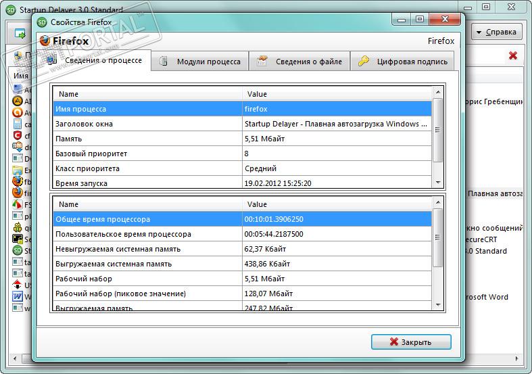Click Name header above Общее время процессора

147,204
